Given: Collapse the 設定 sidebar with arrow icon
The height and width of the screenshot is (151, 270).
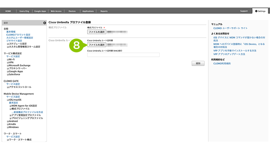Looking at the screenshot, I should 45,23.
